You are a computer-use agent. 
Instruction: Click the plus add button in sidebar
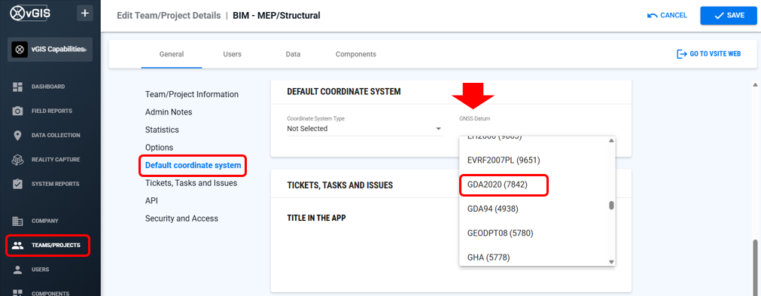click(85, 13)
